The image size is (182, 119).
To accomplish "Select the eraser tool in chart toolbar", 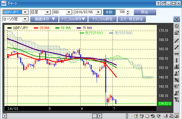I will [x=177, y=33].
